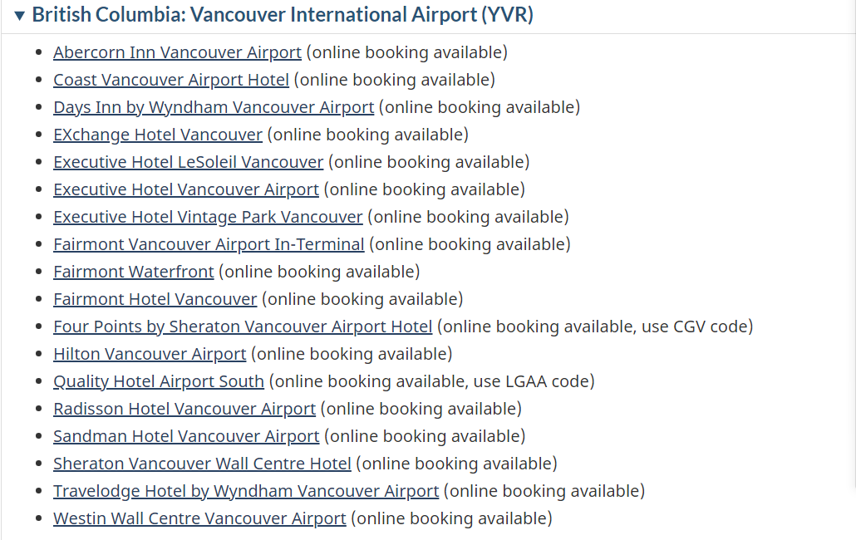Screen dimensions: 856x540
Task: Open Westin Wall Centre Vancouver Airport link
Action: (x=199, y=518)
